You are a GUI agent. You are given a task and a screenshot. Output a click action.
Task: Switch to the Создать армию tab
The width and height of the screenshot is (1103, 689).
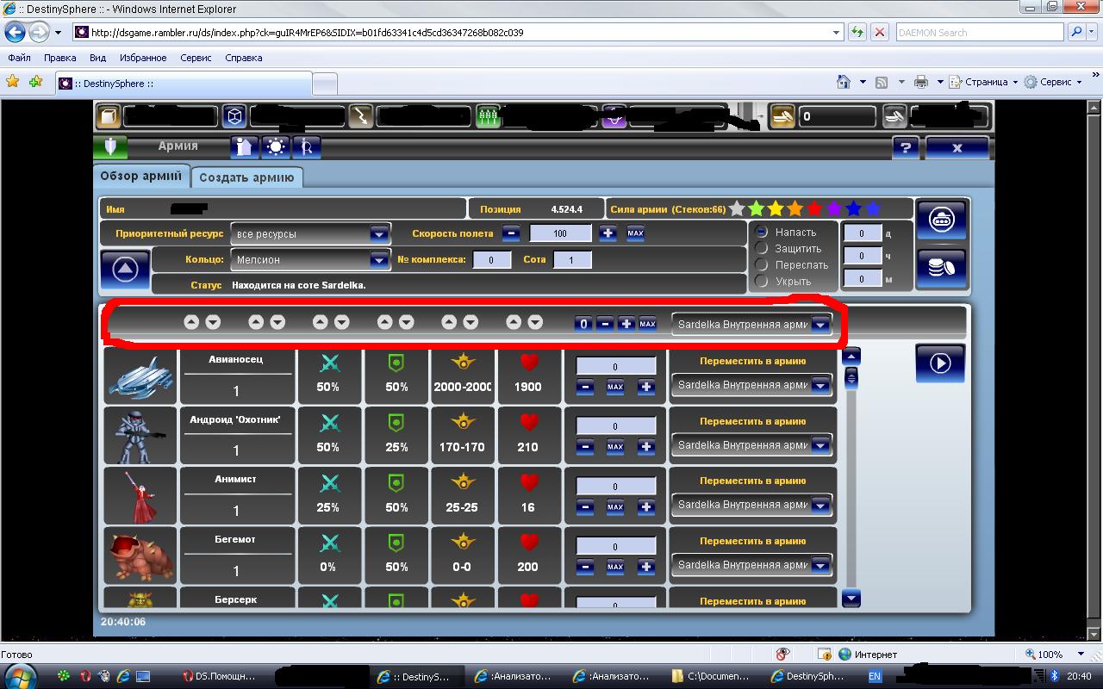pos(246,177)
